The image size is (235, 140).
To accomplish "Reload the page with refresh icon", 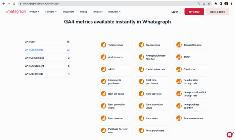I will click(14, 4).
